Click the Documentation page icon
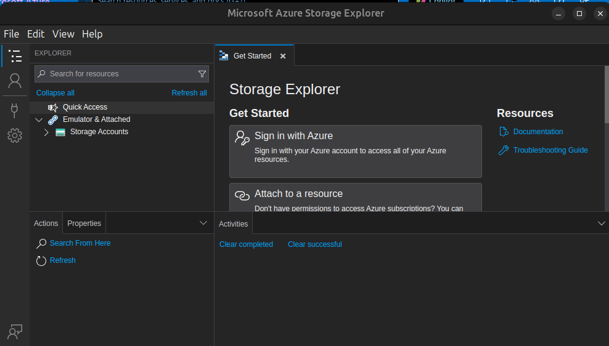 coord(504,132)
